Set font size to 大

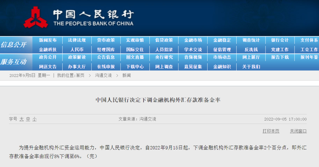coord(22,119)
